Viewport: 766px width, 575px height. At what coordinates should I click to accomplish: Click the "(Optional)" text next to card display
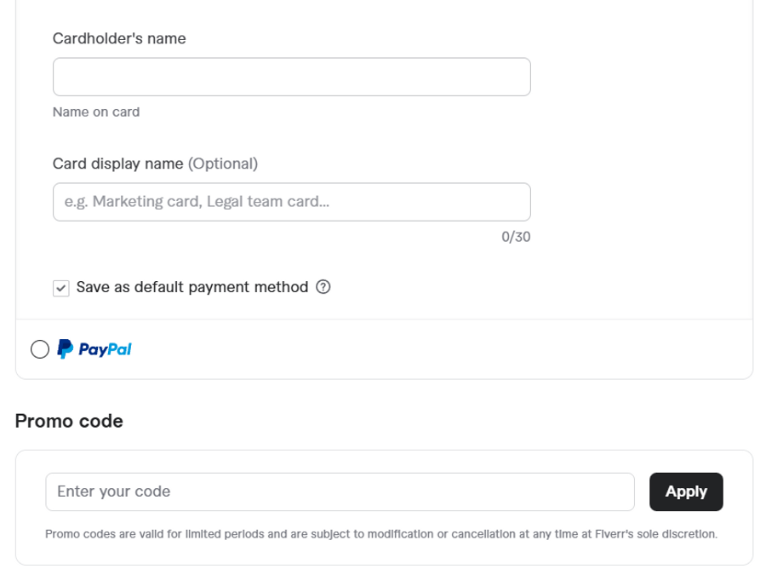pos(223,164)
